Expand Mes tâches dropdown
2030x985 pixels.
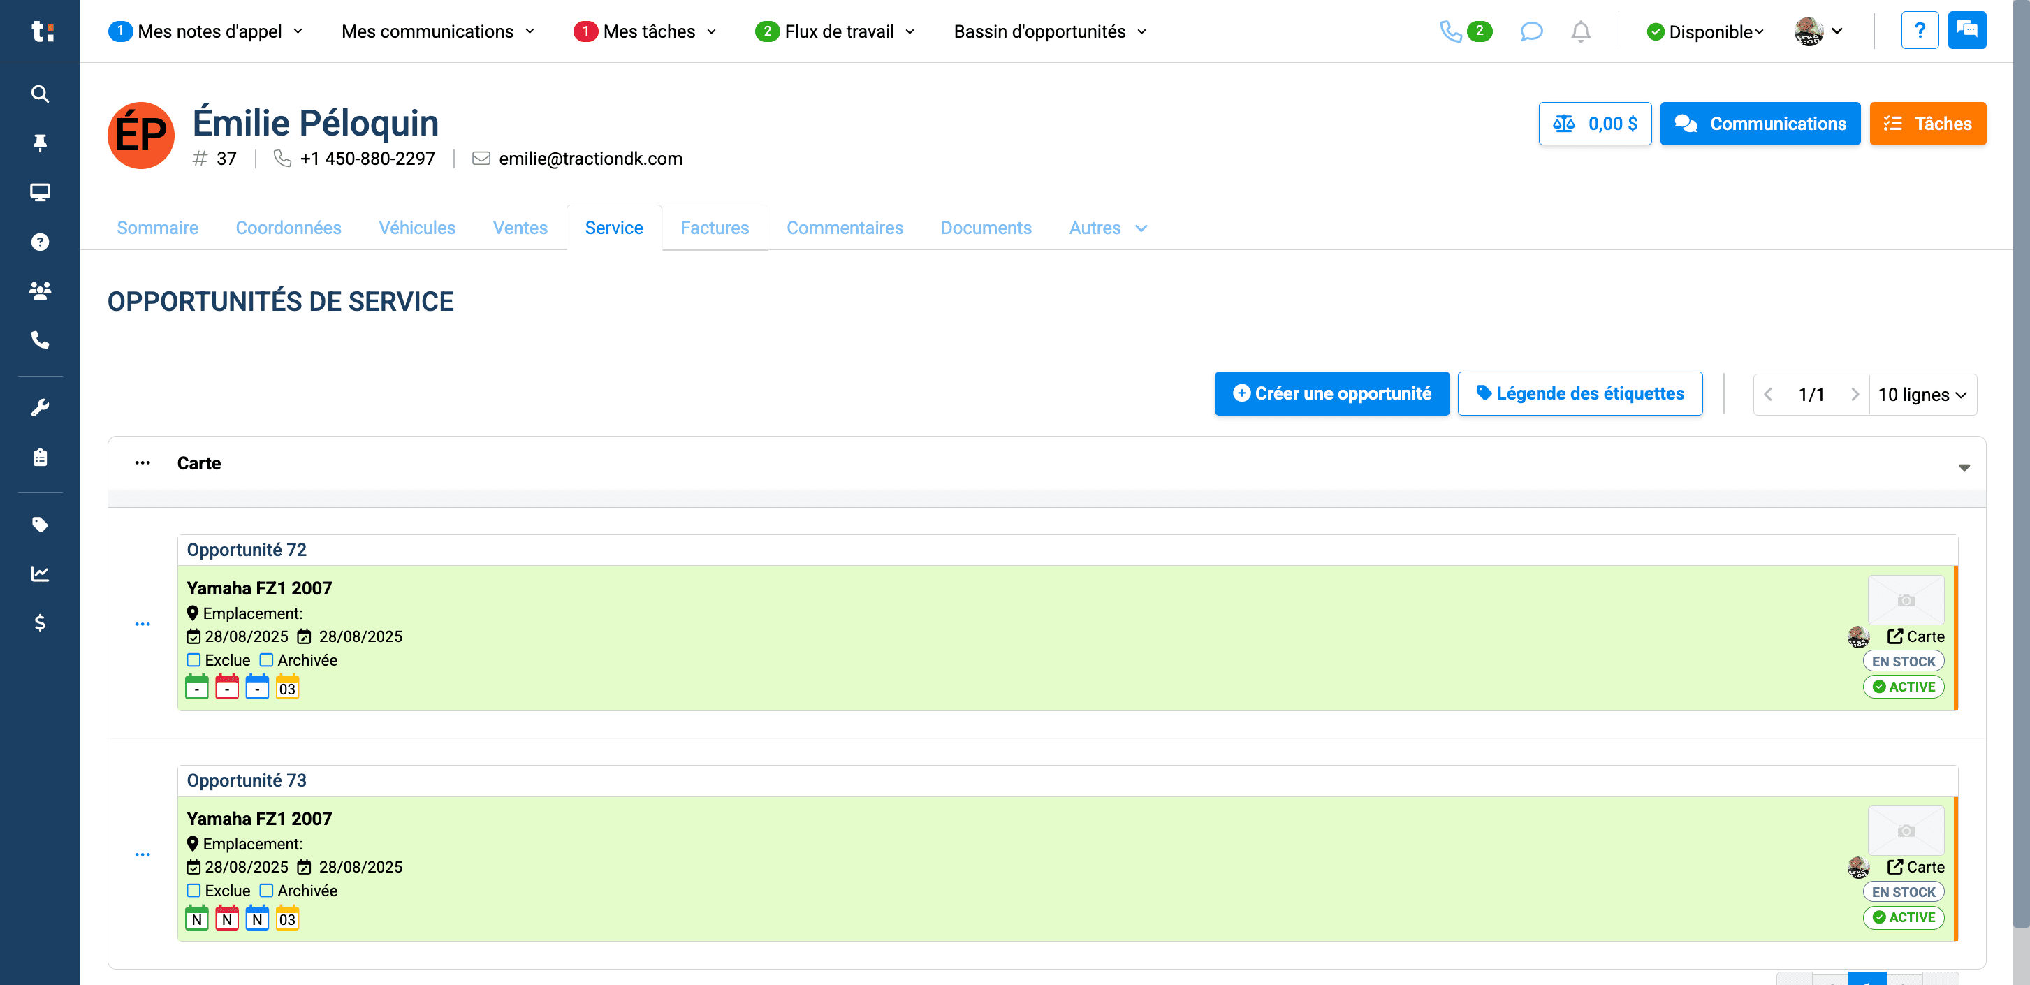coord(645,31)
